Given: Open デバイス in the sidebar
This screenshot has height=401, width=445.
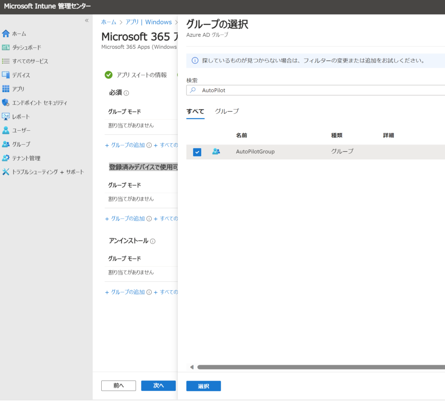Looking at the screenshot, I should [21, 75].
